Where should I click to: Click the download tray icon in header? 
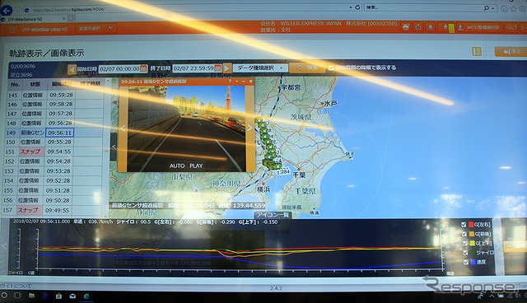[x=418, y=27]
